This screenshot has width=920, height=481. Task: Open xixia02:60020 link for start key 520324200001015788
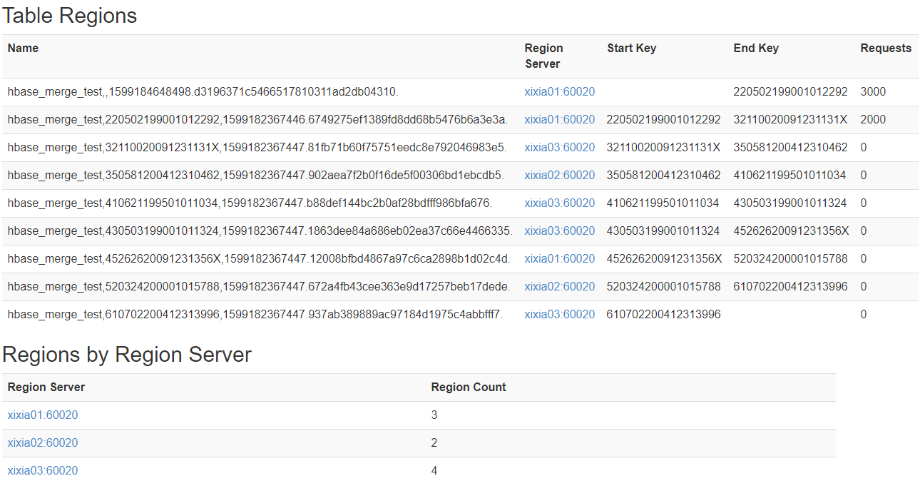[x=559, y=287]
